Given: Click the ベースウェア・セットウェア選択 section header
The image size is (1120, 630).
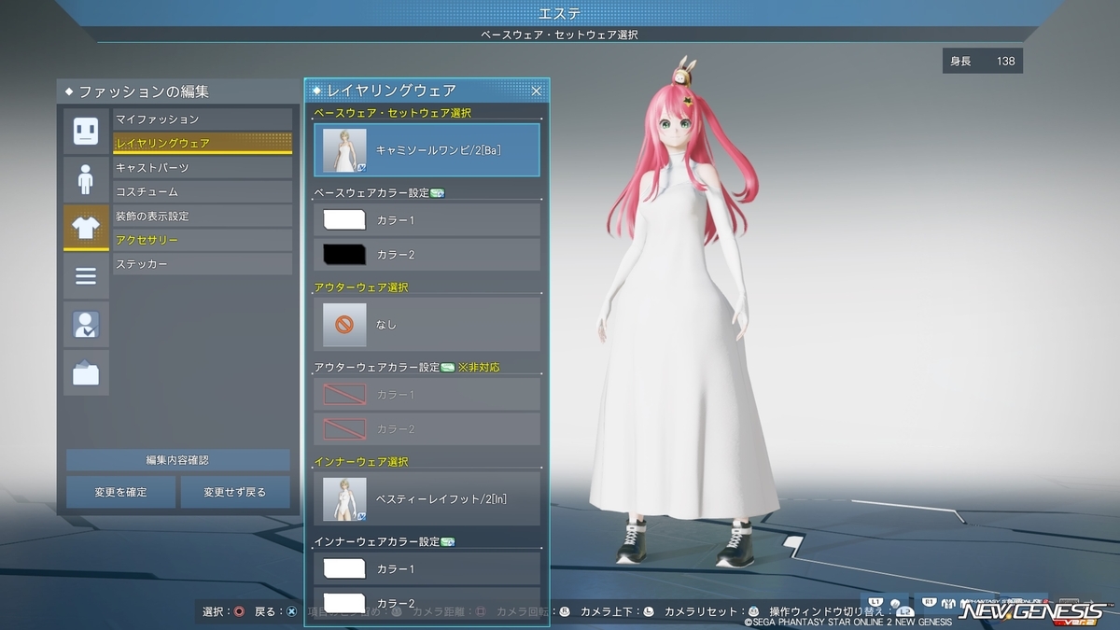Looking at the screenshot, I should click(x=392, y=113).
